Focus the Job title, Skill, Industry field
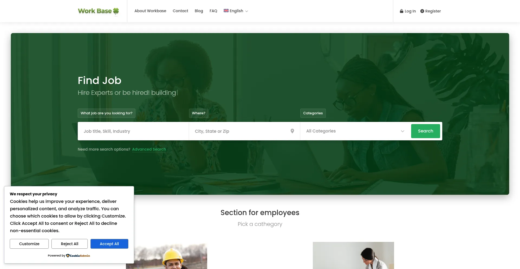This screenshot has height=269, width=520. click(133, 131)
